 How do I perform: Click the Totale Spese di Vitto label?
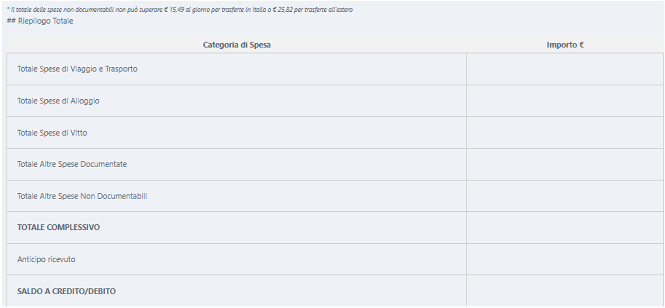tap(52, 133)
